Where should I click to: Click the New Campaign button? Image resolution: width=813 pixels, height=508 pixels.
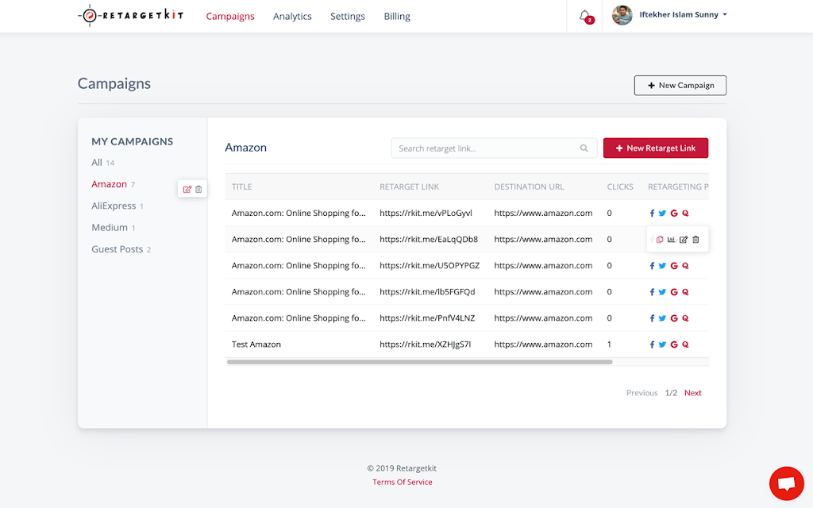click(x=680, y=86)
